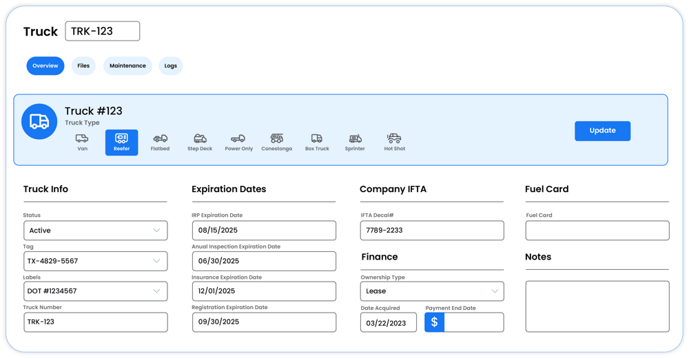Focus the IFTA Decal# field
Image resolution: width=689 pixels, height=358 pixels.
click(x=431, y=231)
